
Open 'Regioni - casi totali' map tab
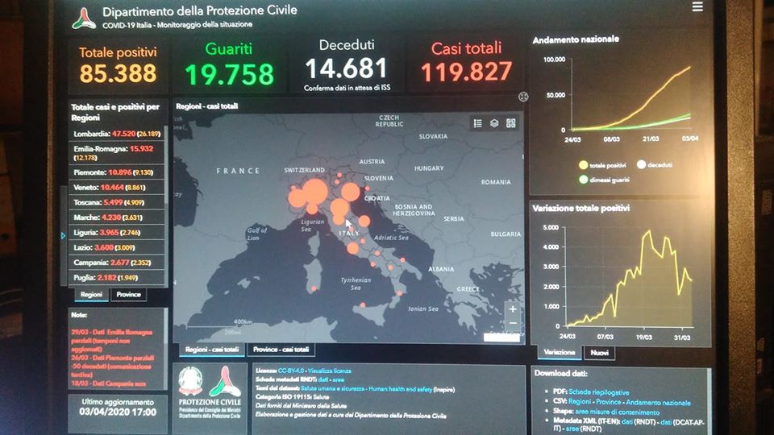pos(212,349)
